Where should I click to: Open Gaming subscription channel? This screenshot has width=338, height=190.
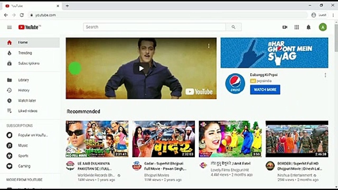pyautogui.click(x=30, y=166)
